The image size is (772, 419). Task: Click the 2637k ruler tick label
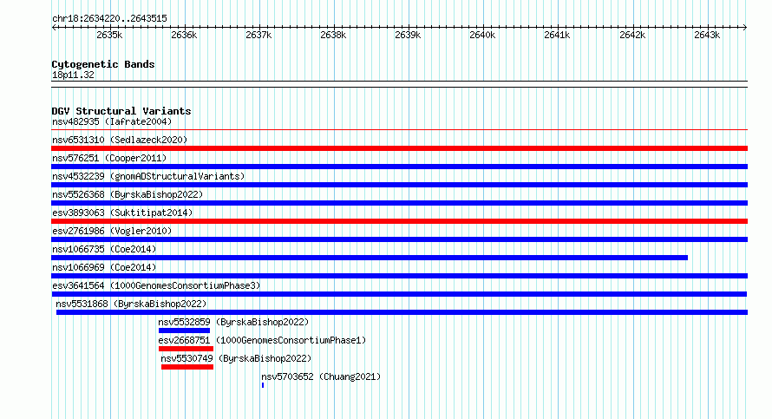pyautogui.click(x=258, y=35)
